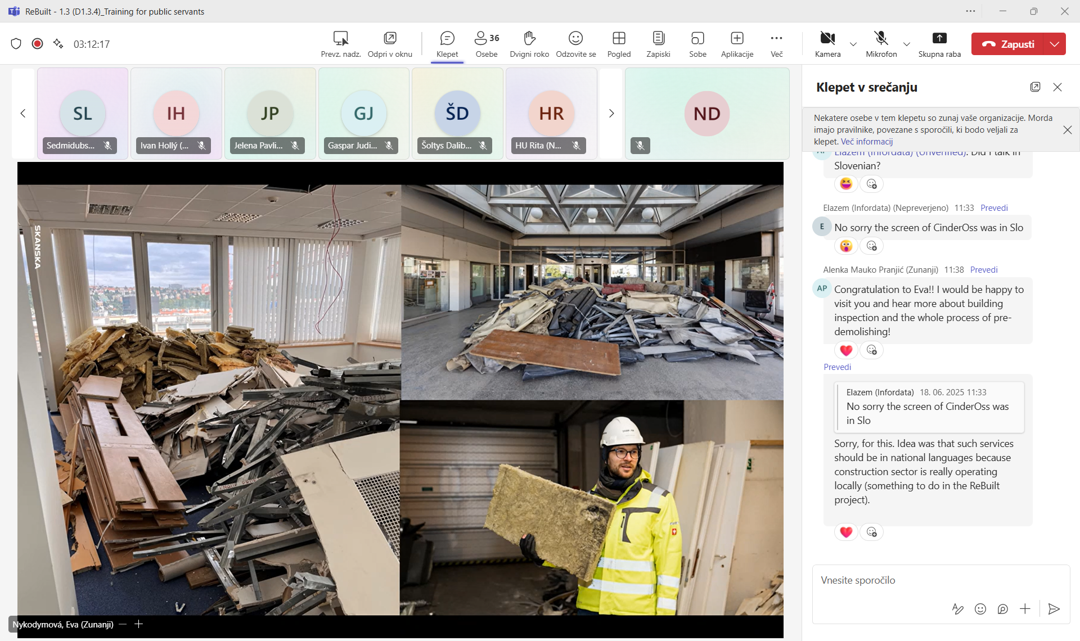1080x641 pixels.
Task: Open the Več informacij link
Action: pyautogui.click(x=867, y=142)
